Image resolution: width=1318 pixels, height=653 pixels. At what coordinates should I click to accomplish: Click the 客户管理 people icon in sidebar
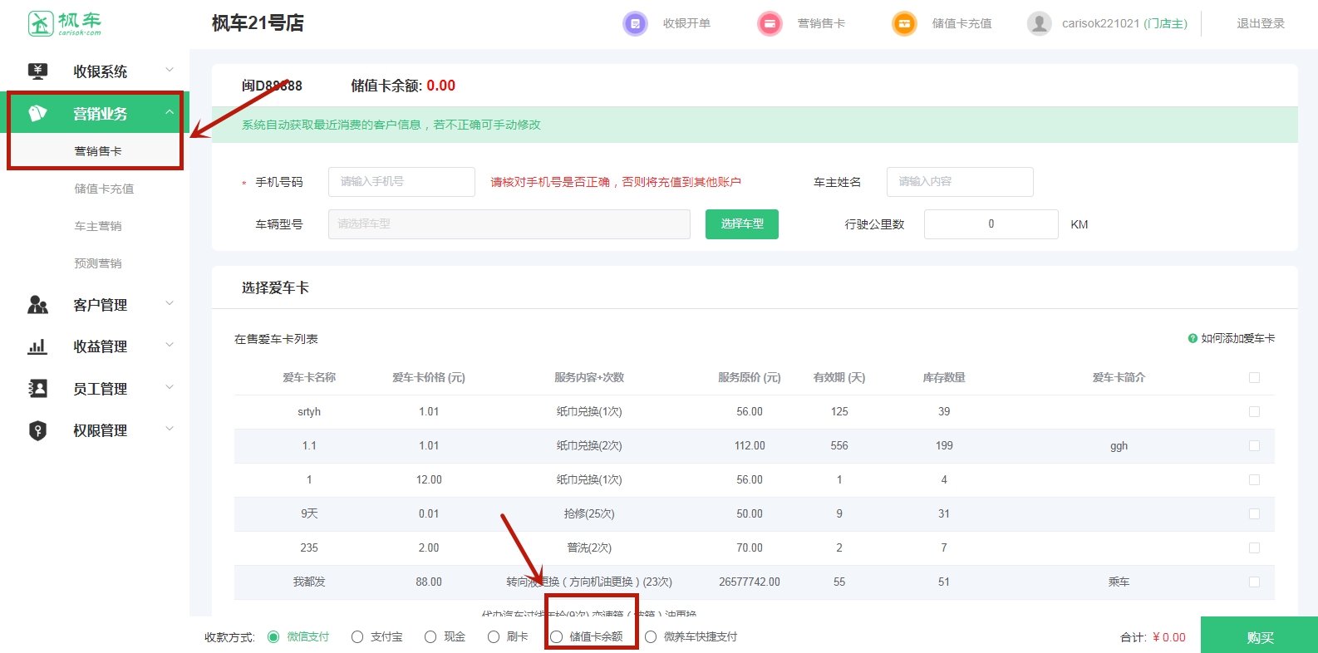pos(37,305)
